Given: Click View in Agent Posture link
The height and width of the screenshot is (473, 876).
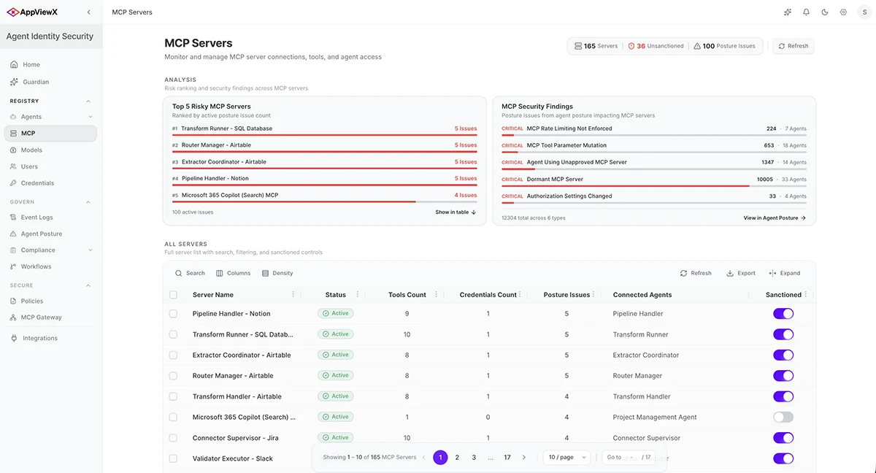Looking at the screenshot, I should (775, 218).
